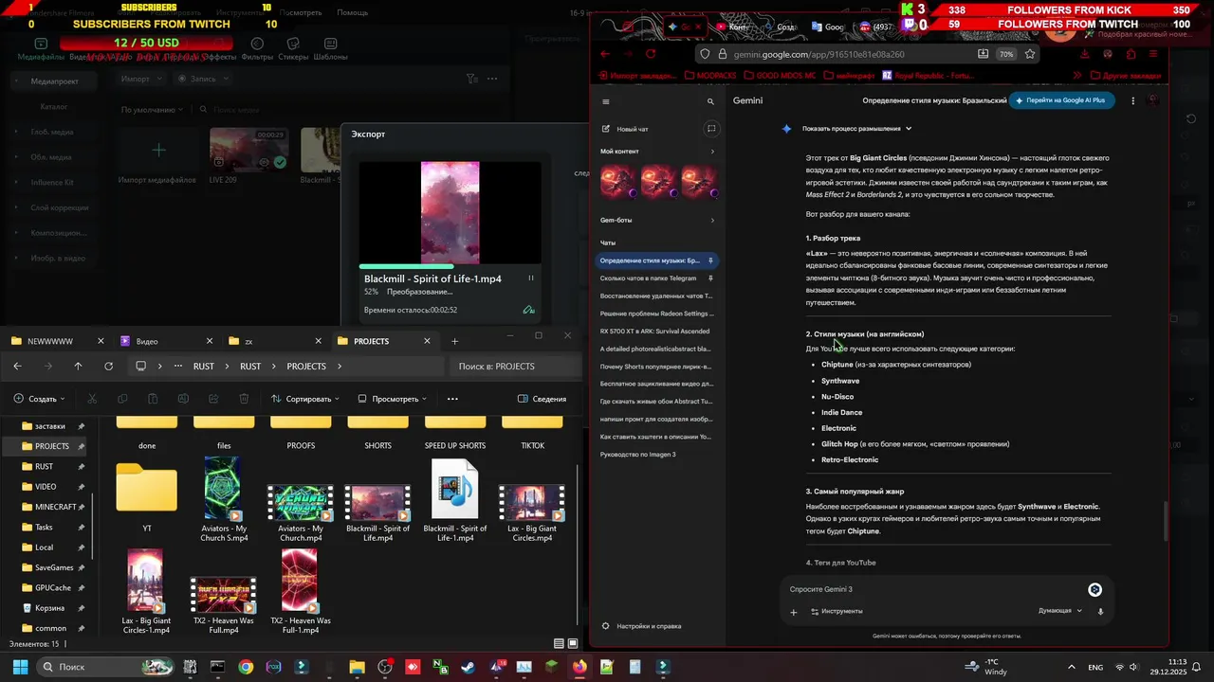The image size is (1214, 682).
Task: Open chat RX 5700 XT в ARK
Action: pyautogui.click(x=655, y=332)
